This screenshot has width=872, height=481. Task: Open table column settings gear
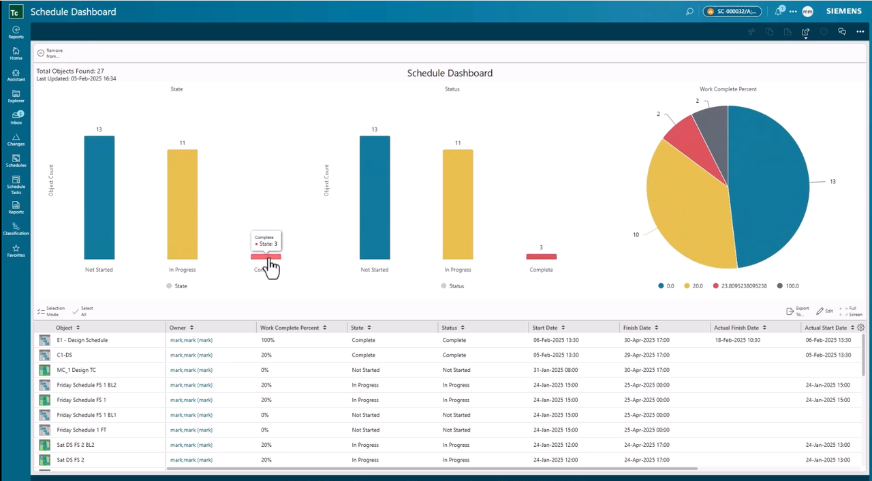861,328
